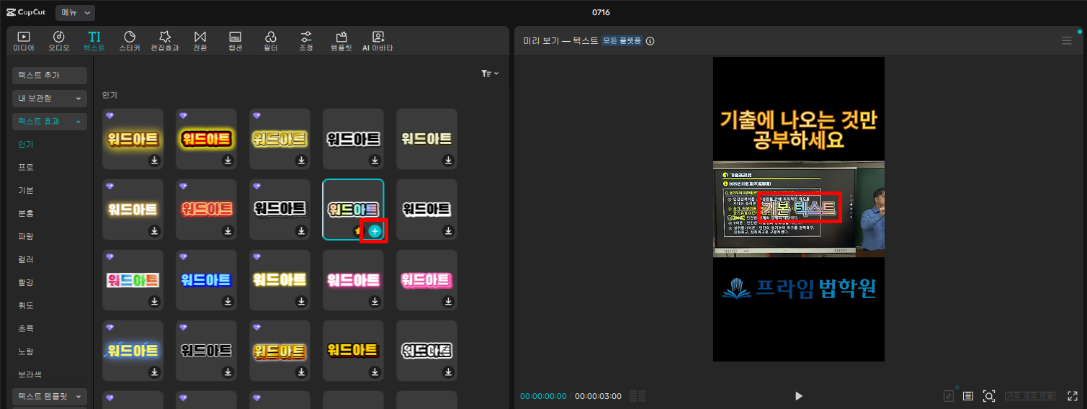
Task: Open the 필터 filters panel
Action: [271, 41]
